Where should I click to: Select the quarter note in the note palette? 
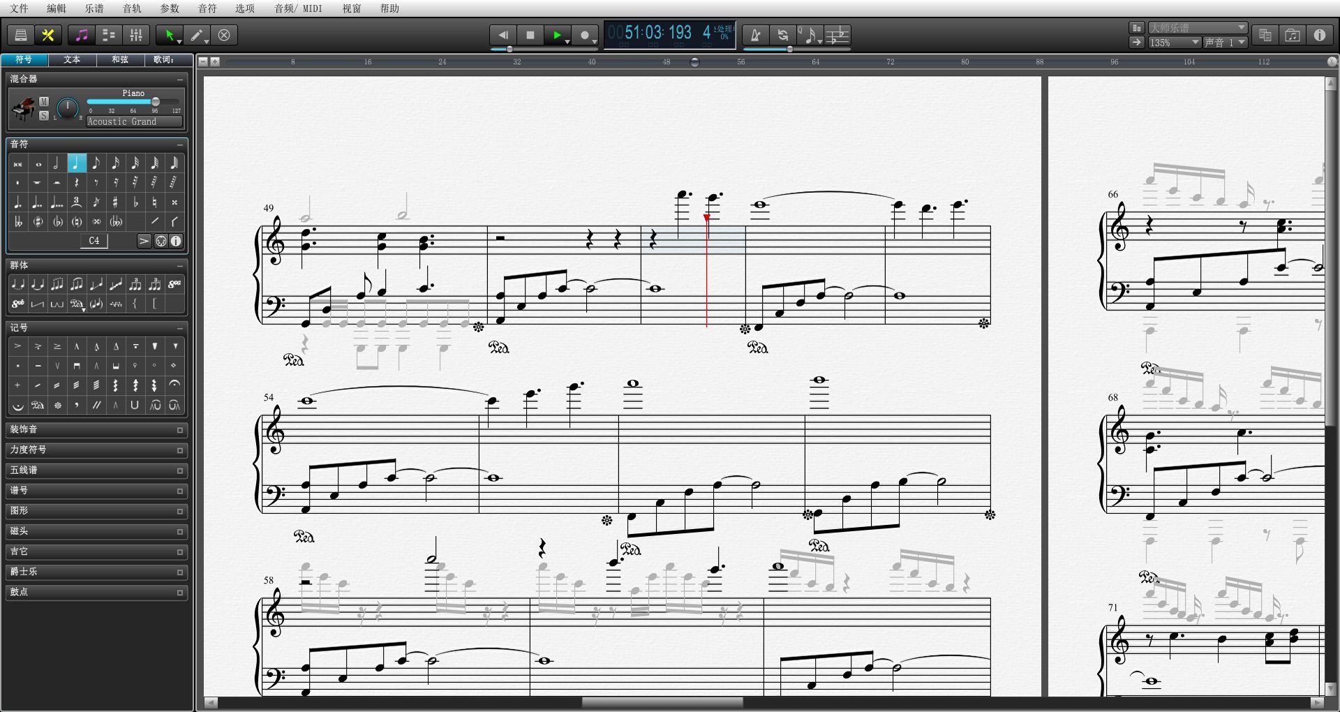point(76,163)
